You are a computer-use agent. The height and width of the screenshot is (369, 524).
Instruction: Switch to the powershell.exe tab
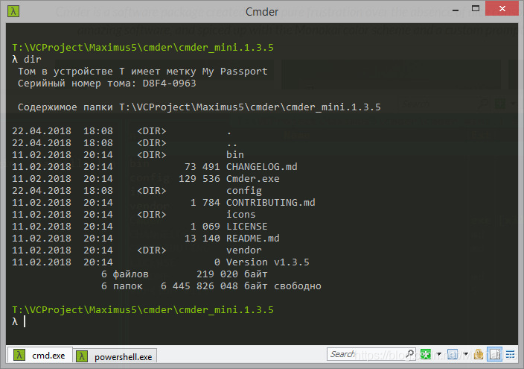click(115, 356)
